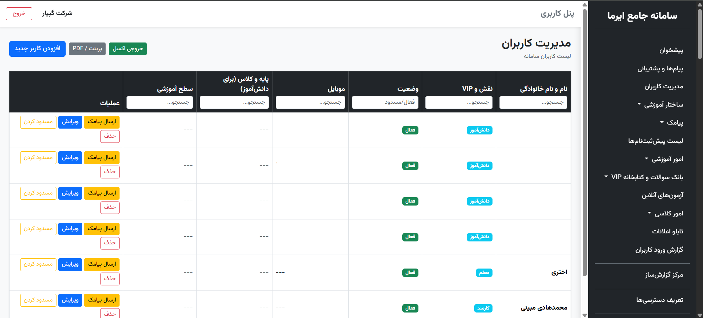Click the green خروجی اکسل button
The width and height of the screenshot is (703, 318).
click(128, 49)
